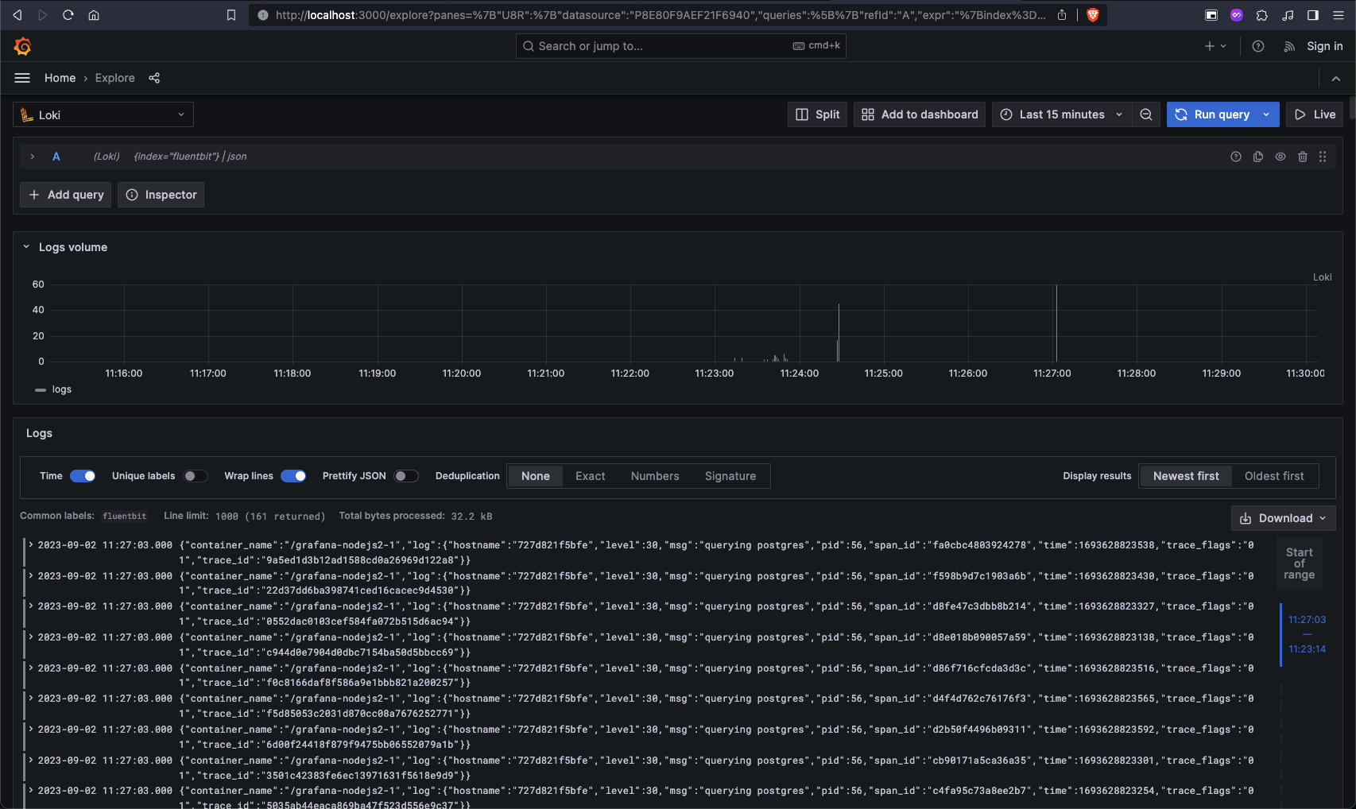This screenshot has height=809, width=1356.
Task: Expand first log line with span fa0cbc4803924278
Action: [x=30, y=545]
